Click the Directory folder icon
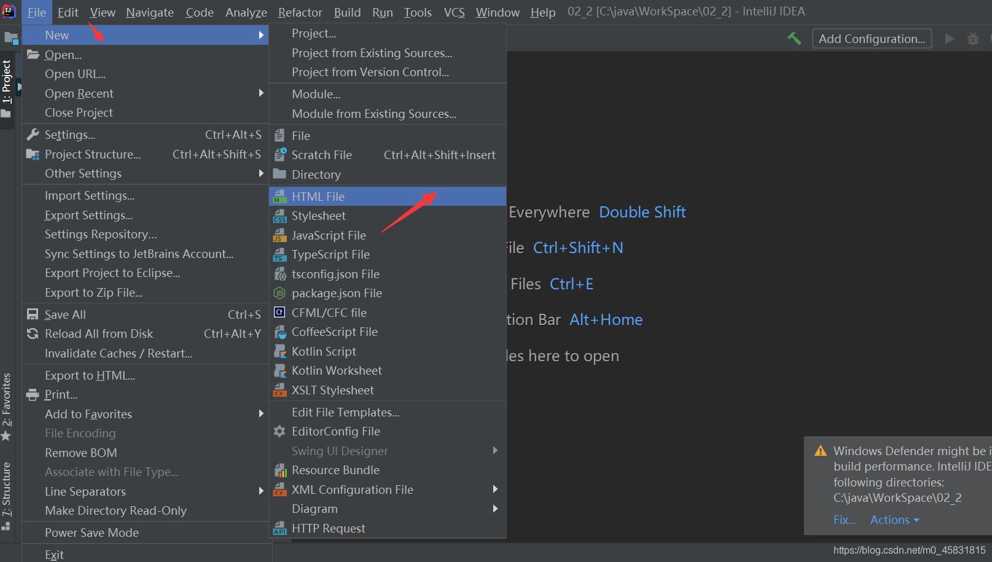Image resolution: width=992 pixels, height=562 pixels. (x=280, y=174)
